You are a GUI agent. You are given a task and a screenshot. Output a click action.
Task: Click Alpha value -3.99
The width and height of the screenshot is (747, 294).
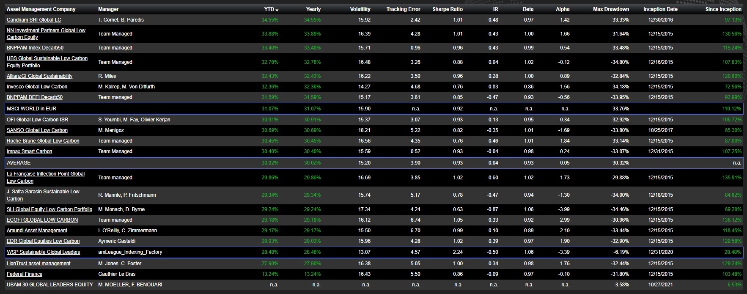564,209
